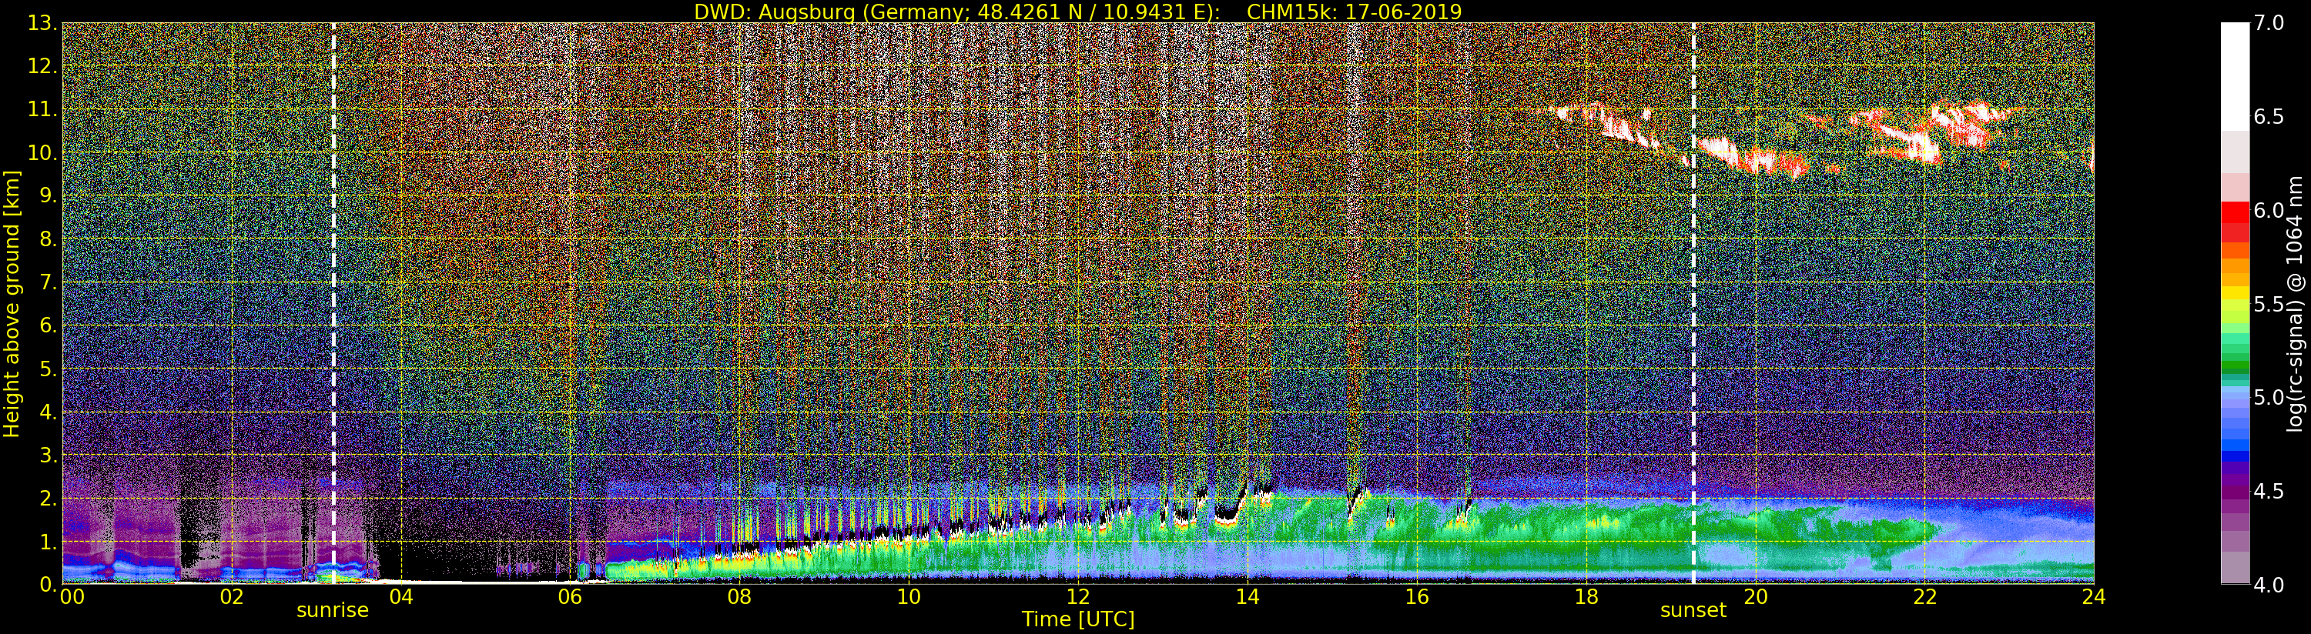The width and height of the screenshot is (2311, 634).
Task: Click the '06' time tick label
Action: pos(570,597)
